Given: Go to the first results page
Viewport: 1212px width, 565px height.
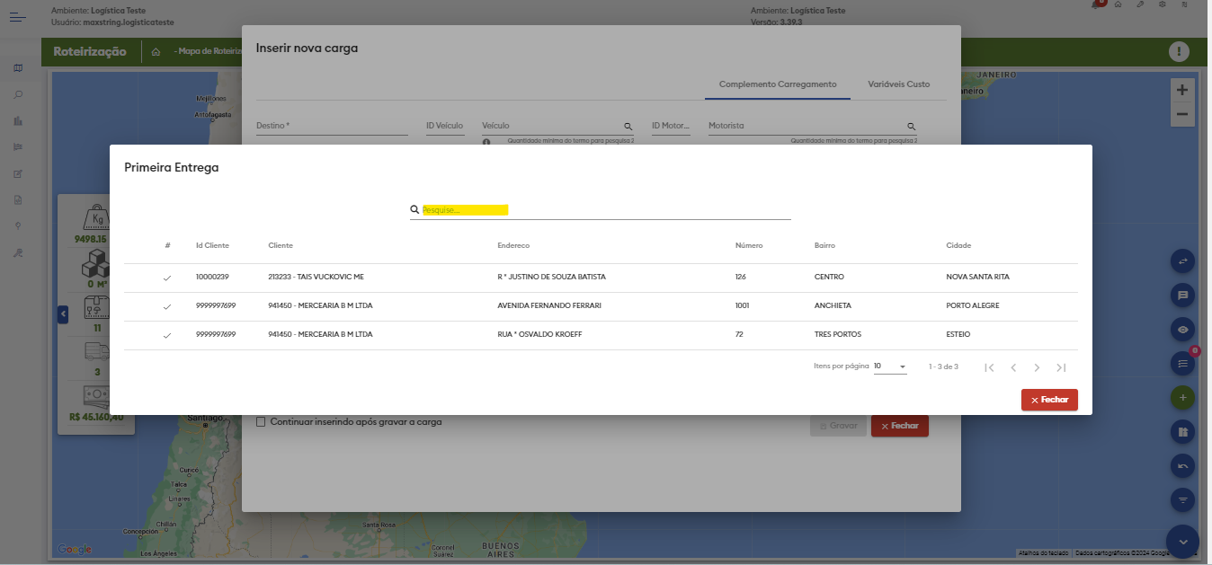Looking at the screenshot, I should pyautogui.click(x=989, y=367).
